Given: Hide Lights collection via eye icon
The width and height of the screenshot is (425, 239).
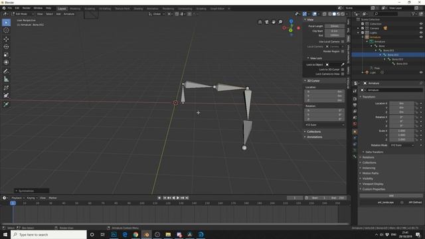Looking at the screenshot, I should (421, 33).
